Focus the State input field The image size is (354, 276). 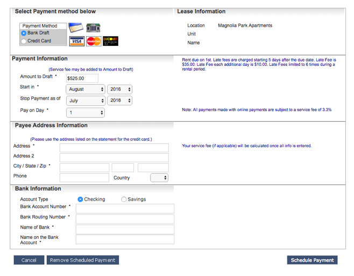123,168
